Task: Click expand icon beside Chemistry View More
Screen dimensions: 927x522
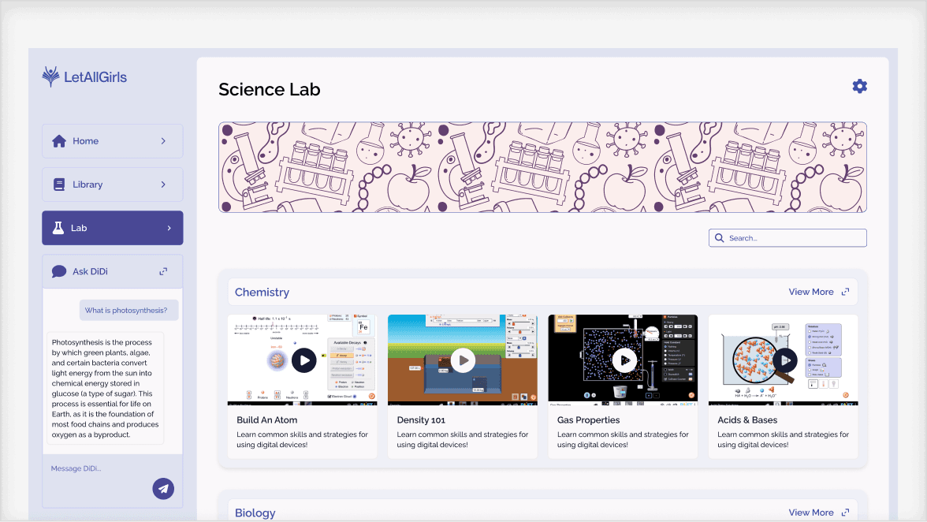Action: tap(845, 292)
